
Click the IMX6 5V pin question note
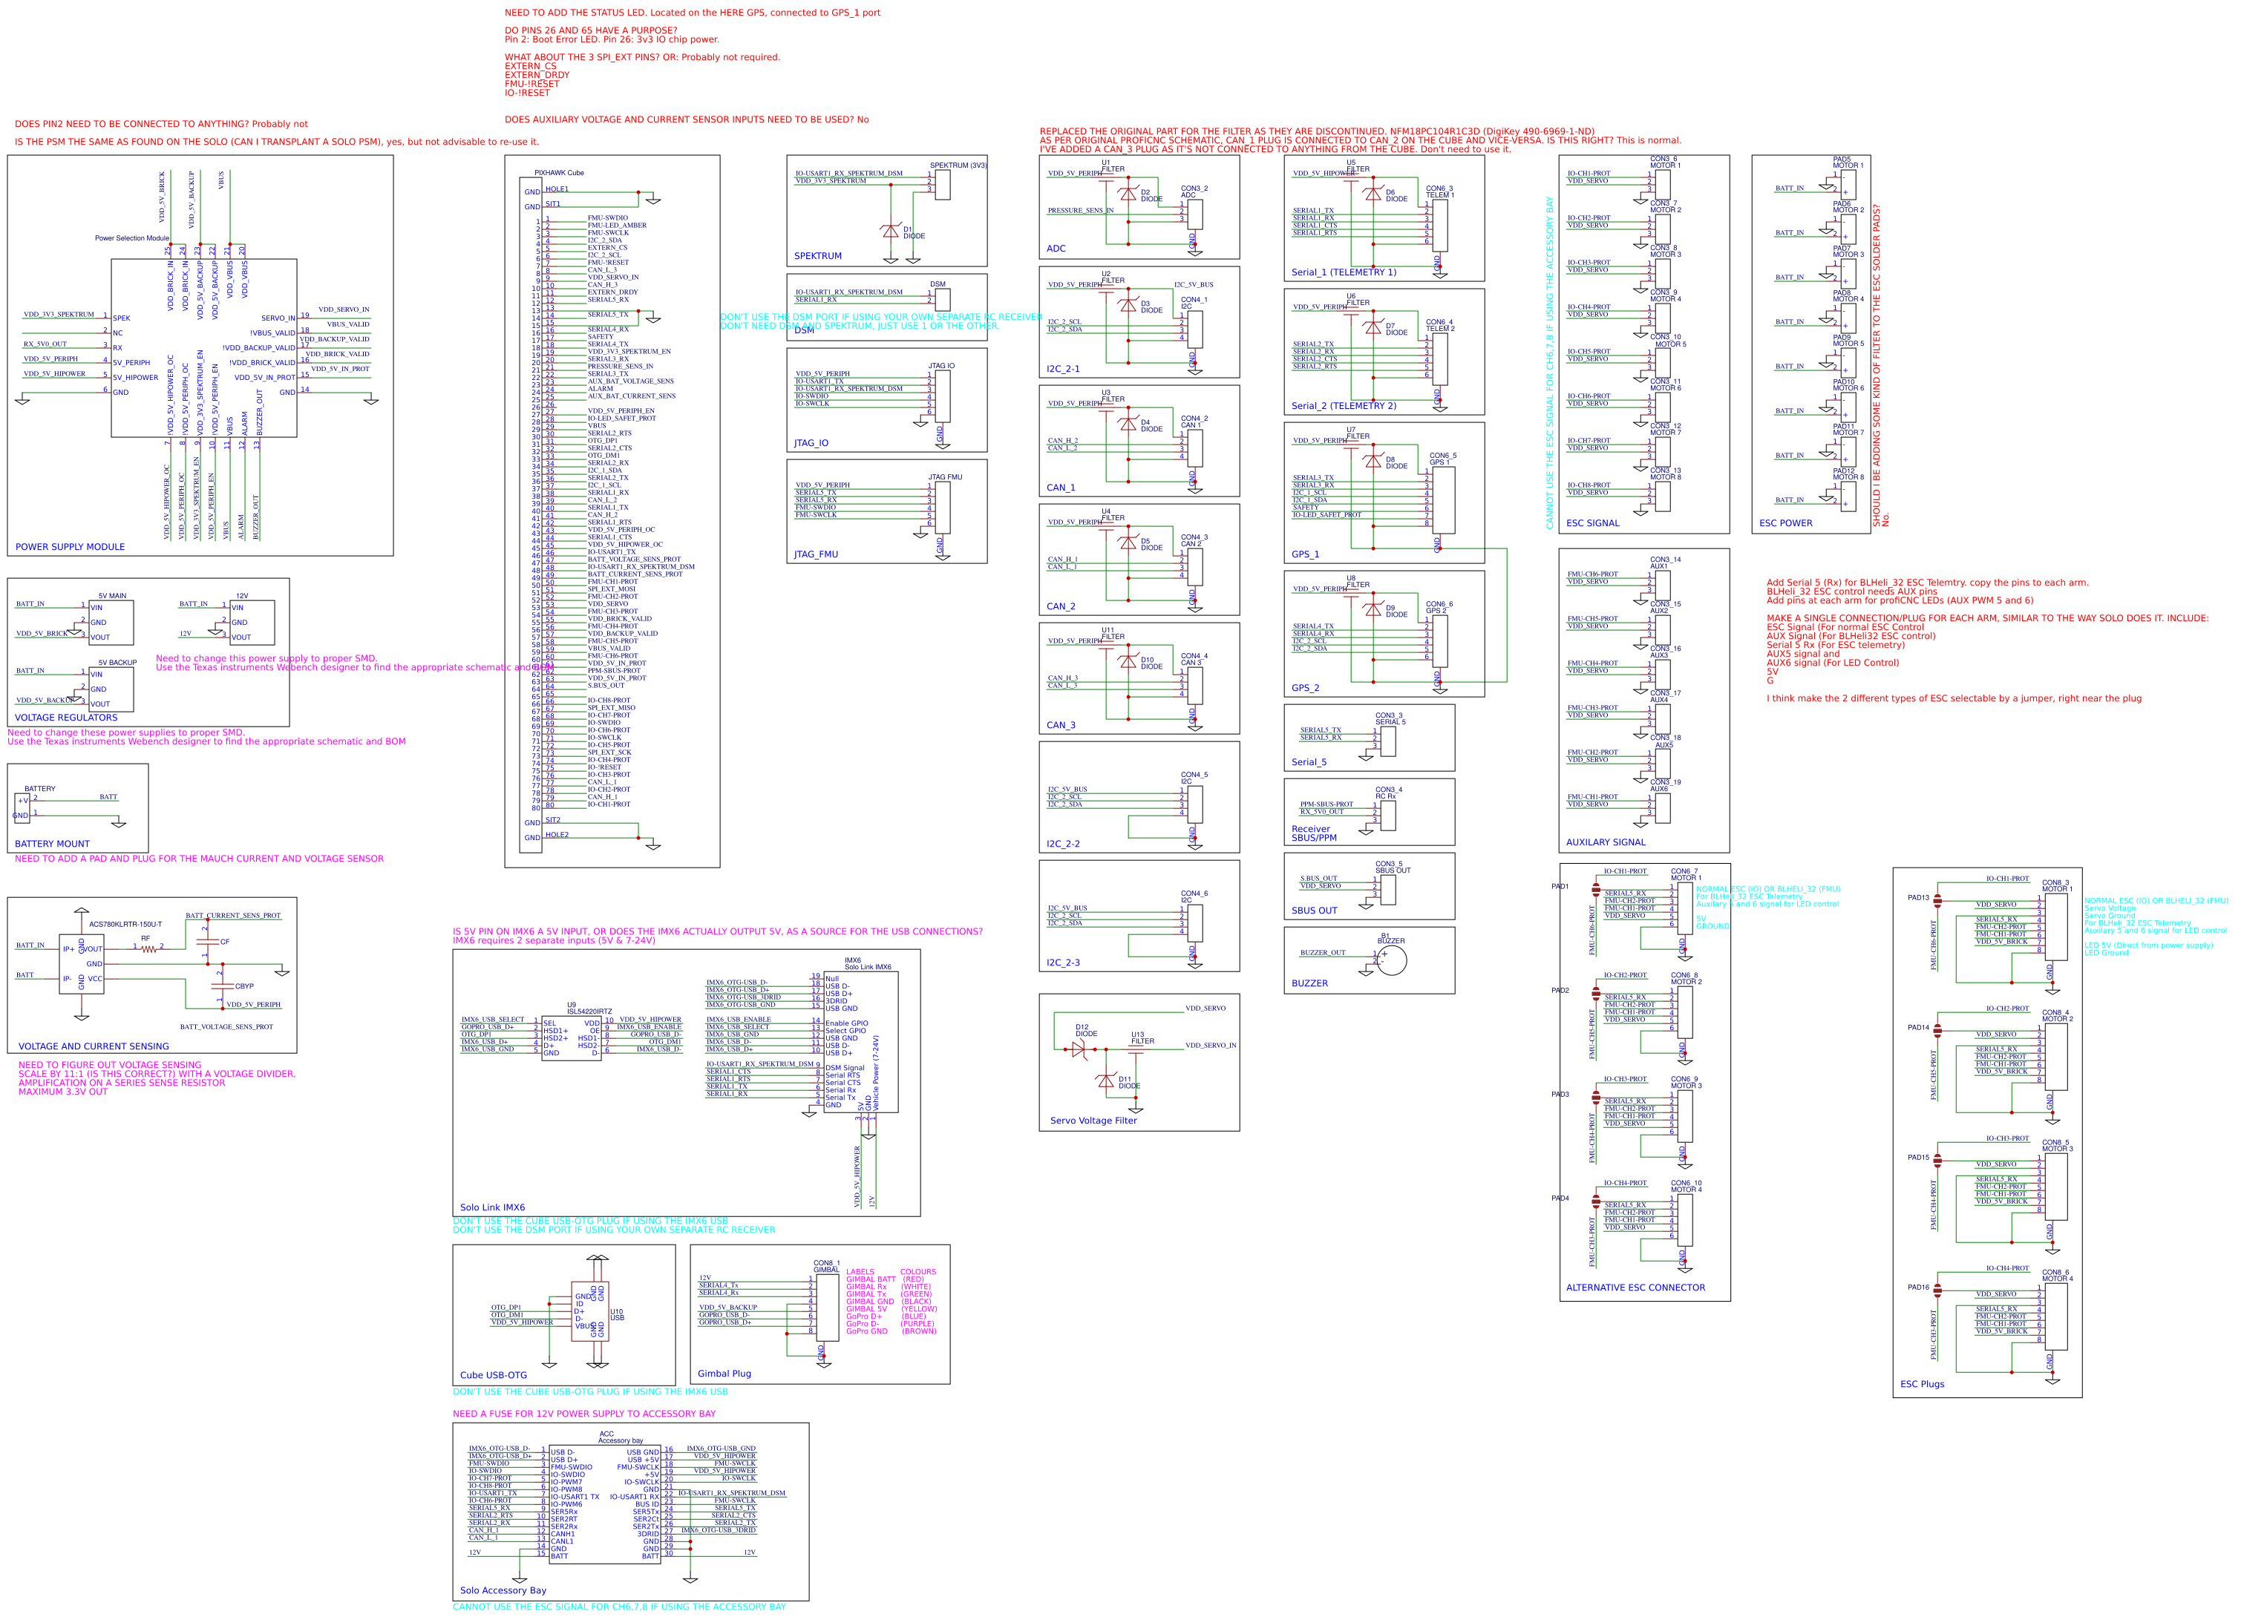point(717,937)
